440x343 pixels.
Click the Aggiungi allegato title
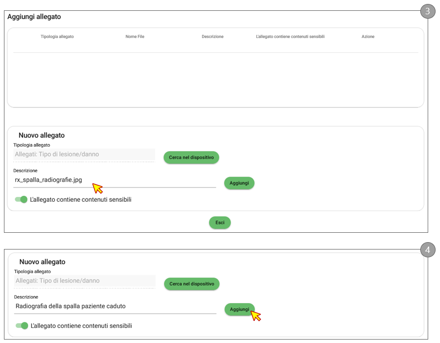click(x=34, y=17)
